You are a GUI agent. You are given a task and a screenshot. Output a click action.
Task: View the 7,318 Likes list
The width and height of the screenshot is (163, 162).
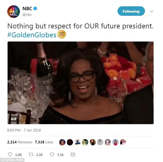(x=44, y=142)
